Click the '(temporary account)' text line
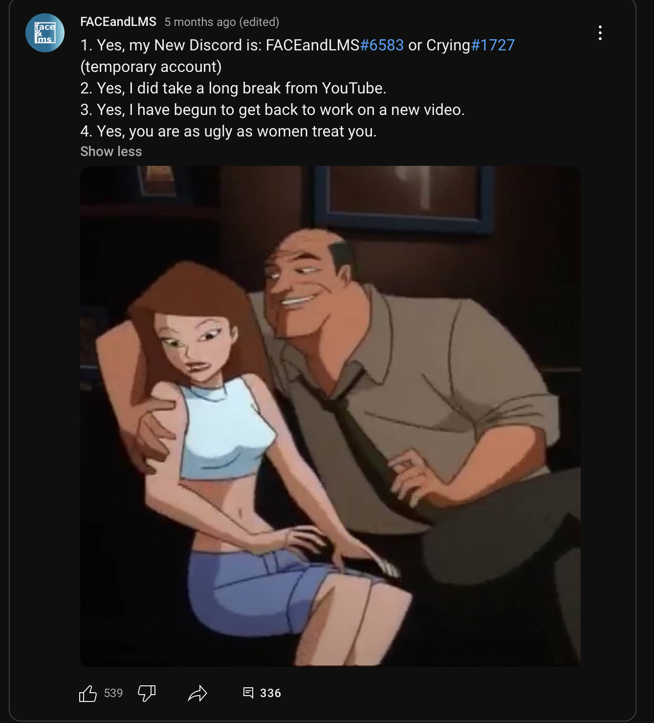Image resolution: width=654 pixels, height=723 pixels. pyautogui.click(x=151, y=67)
